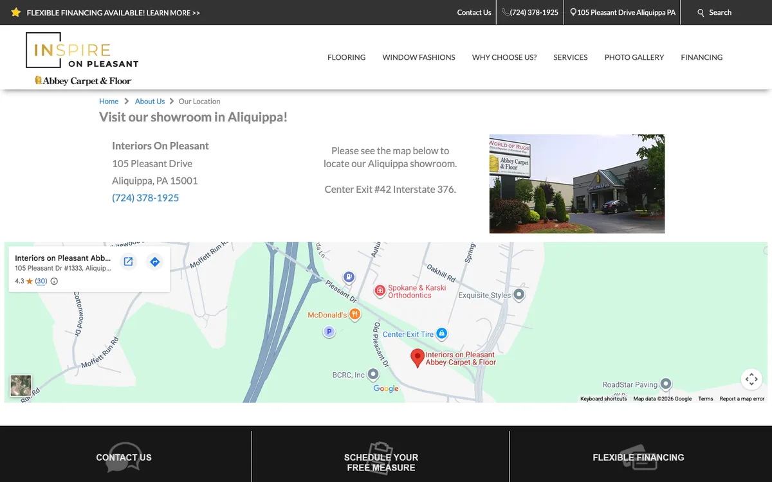
Task: Click the red Interiors on Pleasant map pin
Action: [418, 357]
